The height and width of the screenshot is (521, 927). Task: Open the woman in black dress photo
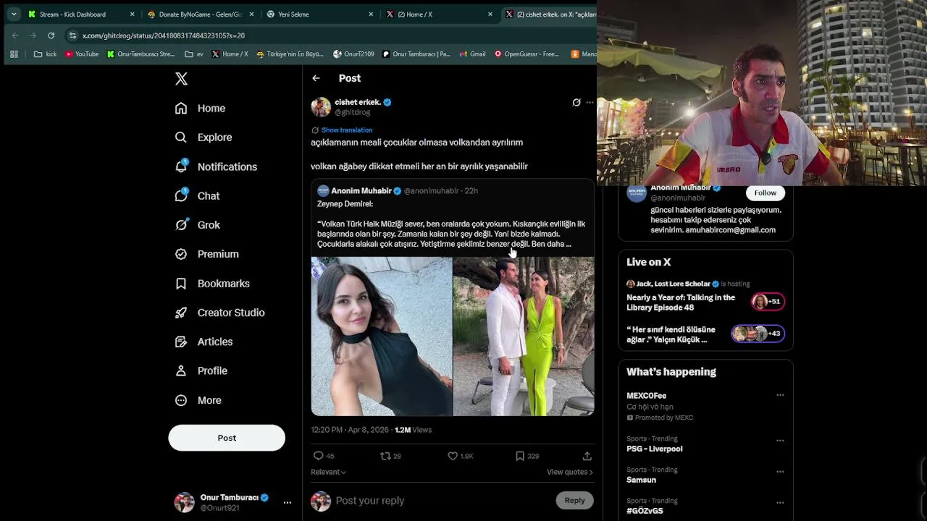[382, 336]
